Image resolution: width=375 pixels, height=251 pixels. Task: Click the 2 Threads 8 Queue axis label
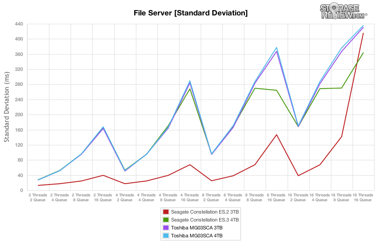(x=81, y=198)
